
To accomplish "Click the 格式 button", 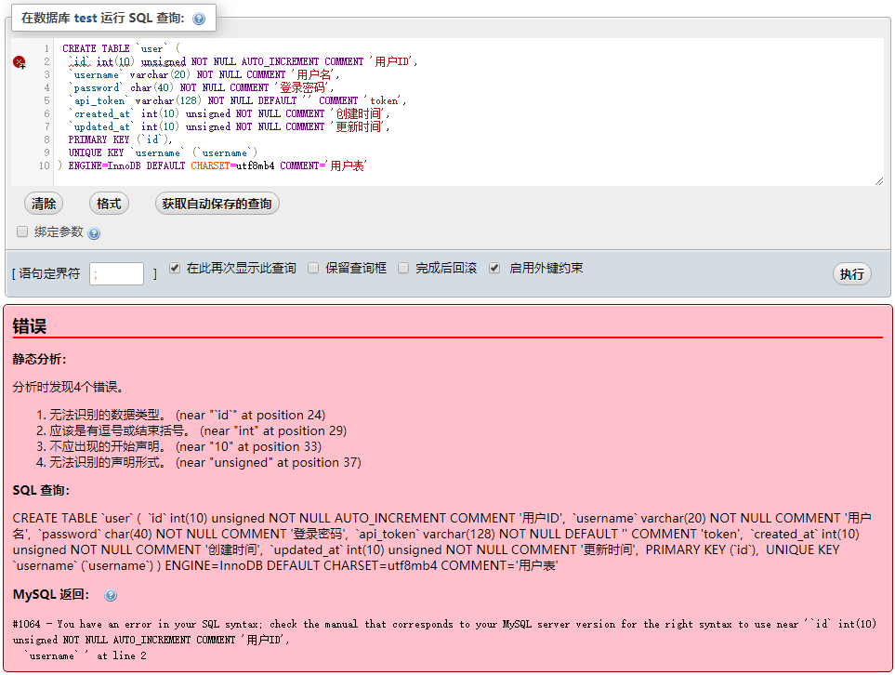I will point(109,204).
